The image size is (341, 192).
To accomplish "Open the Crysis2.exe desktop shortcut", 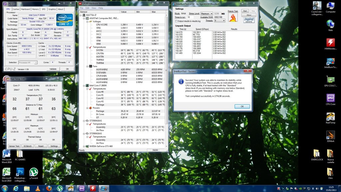I will pyautogui.click(x=317, y=8).
